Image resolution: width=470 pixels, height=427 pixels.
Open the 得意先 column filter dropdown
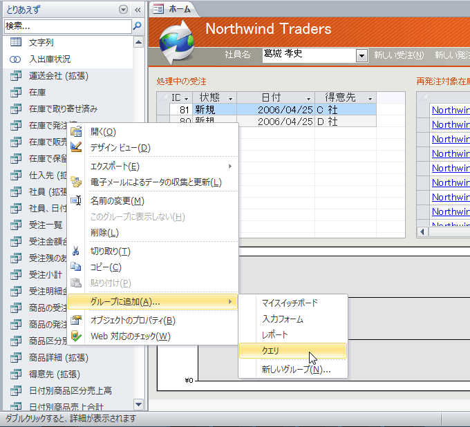[370, 99]
